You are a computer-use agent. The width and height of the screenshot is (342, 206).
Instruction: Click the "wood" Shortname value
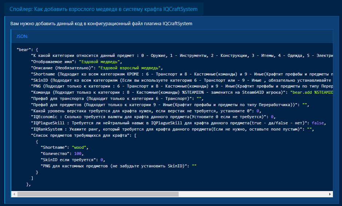point(80,147)
